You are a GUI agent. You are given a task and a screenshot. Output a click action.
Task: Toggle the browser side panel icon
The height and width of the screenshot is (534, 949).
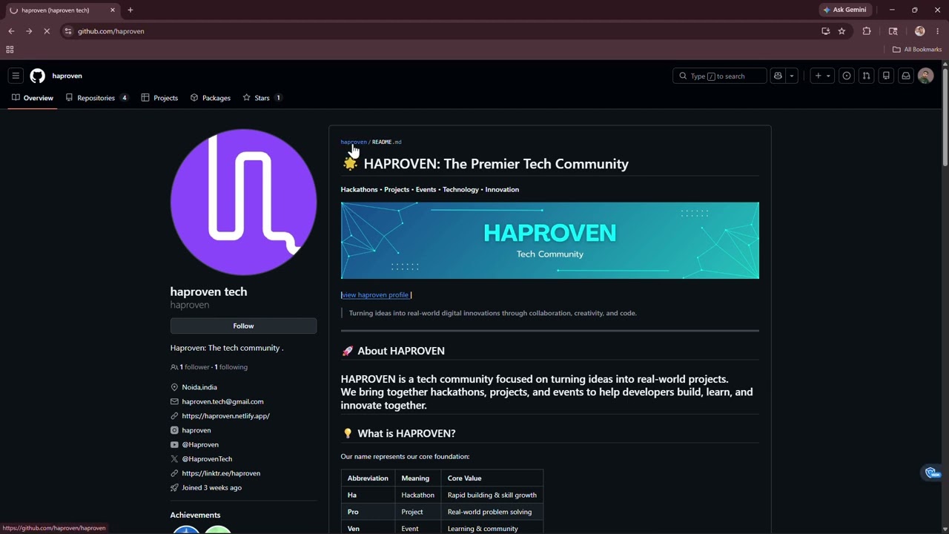click(x=893, y=31)
